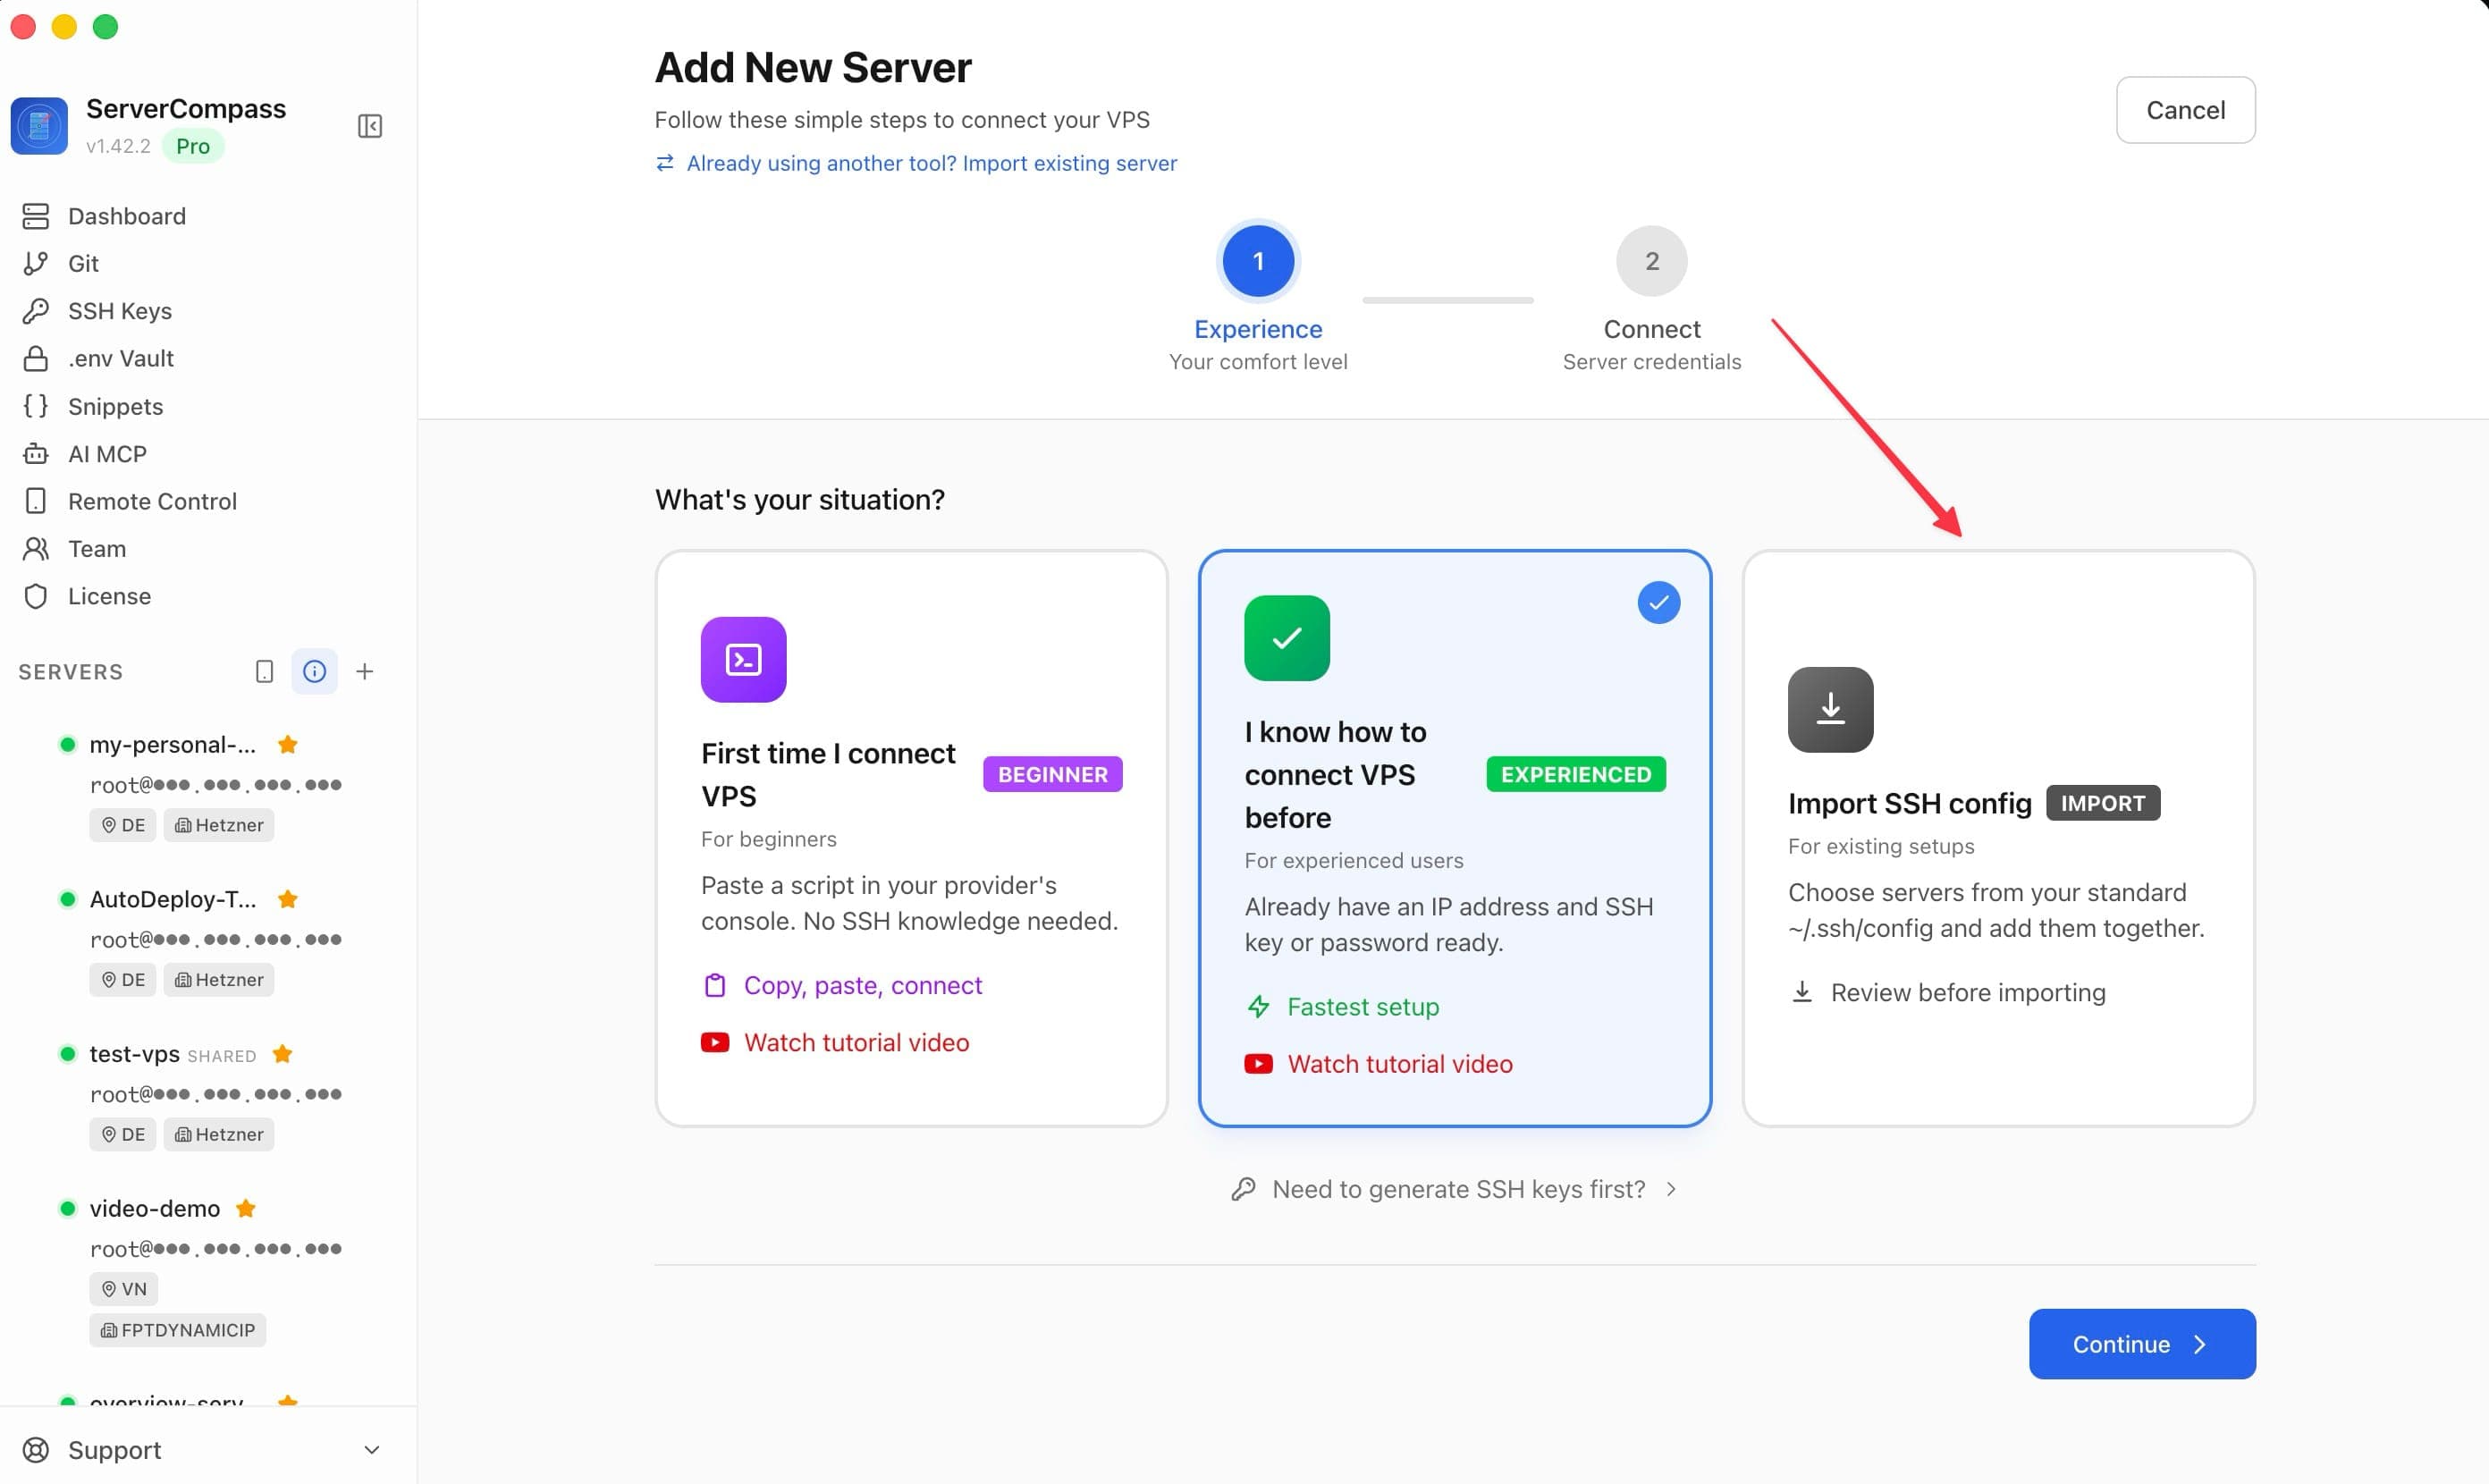Collapse the sidebar panel icon
Image resolution: width=2489 pixels, height=1484 pixels.
370,126
